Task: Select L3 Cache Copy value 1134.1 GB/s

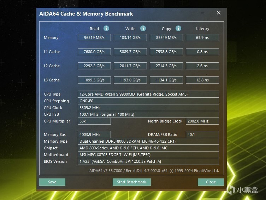Action: (166, 80)
